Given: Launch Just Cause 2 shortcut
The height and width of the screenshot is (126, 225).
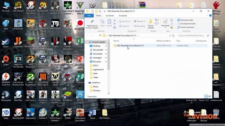Looking at the screenshot, I should pos(31,96).
